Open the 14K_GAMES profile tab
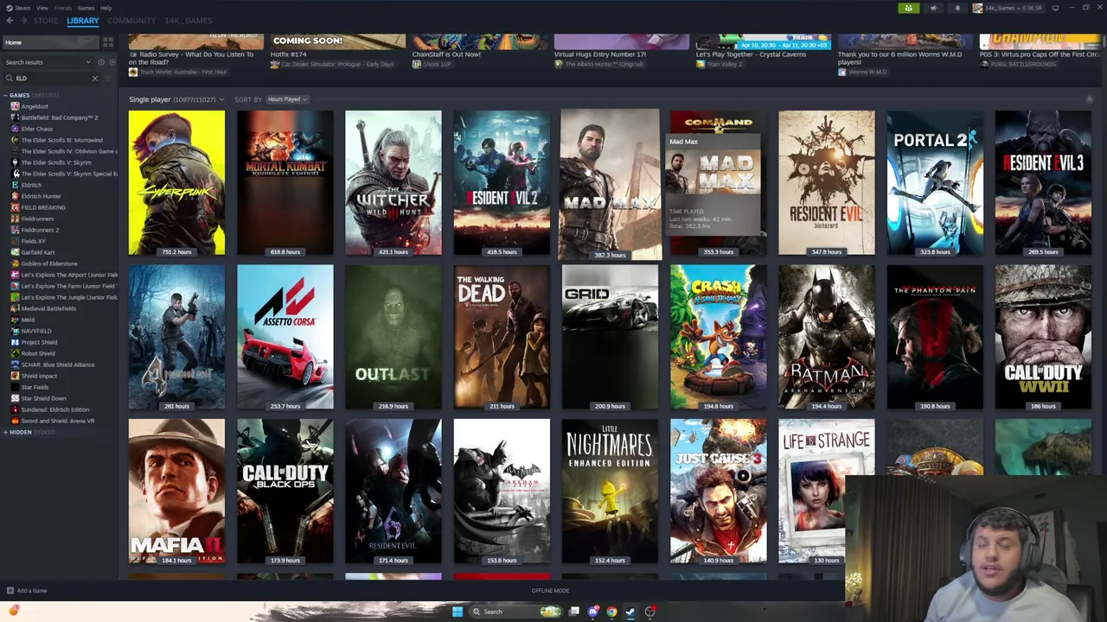1107x622 pixels. coord(188,21)
